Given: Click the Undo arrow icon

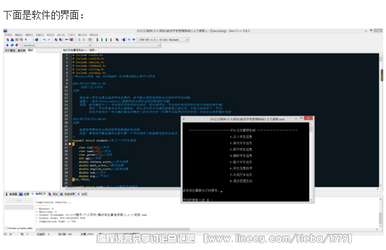Looking at the screenshot, I should (x=44, y=39).
